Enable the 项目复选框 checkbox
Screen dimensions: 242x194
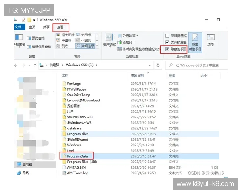point(167,36)
